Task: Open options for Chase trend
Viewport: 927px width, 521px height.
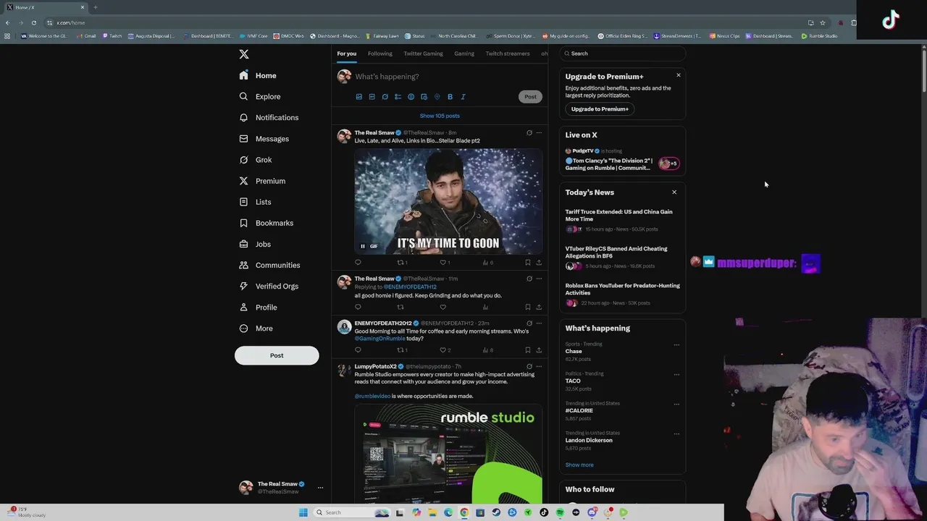Action: click(x=676, y=345)
